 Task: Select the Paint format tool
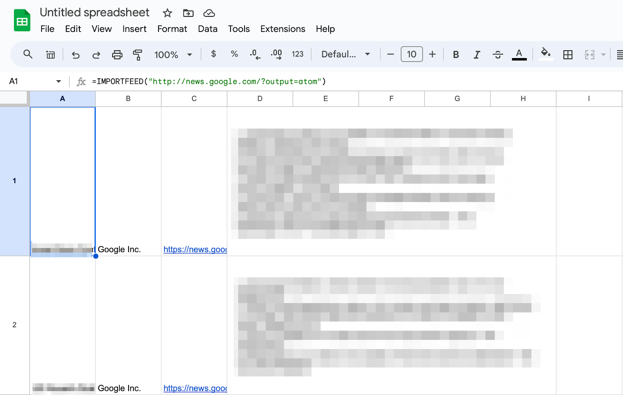point(137,55)
